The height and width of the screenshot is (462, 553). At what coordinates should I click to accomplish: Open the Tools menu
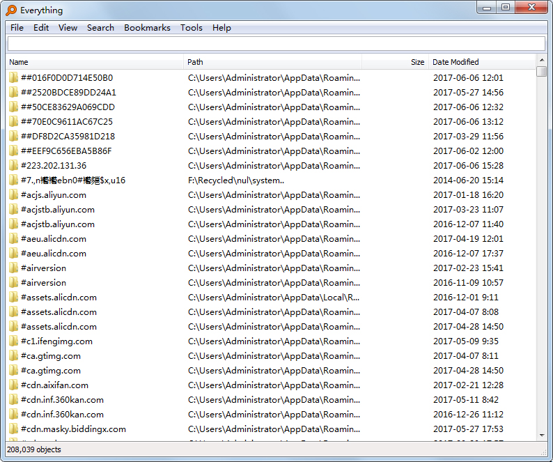191,28
